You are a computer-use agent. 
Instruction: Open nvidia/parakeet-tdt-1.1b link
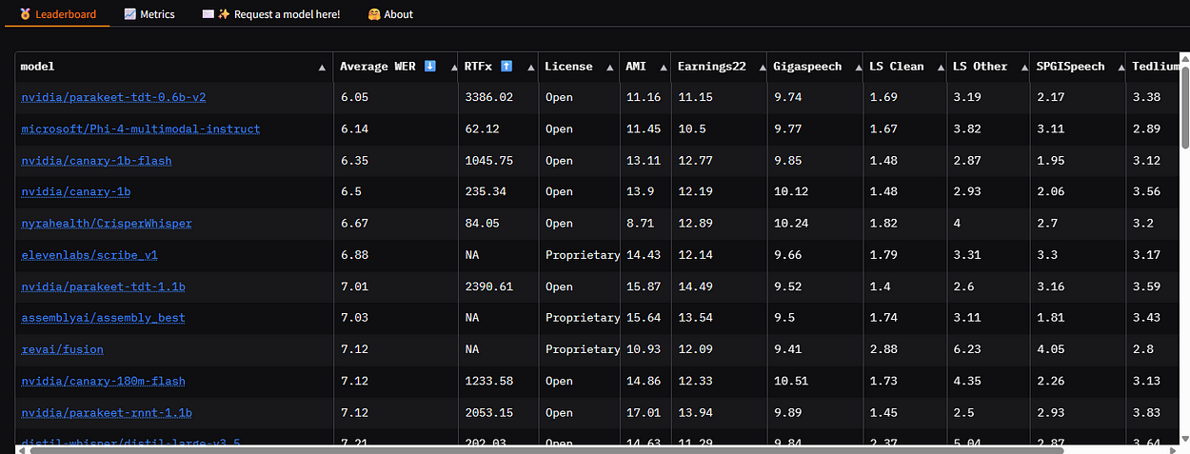click(x=103, y=286)
